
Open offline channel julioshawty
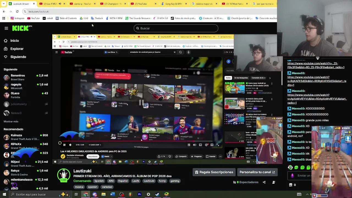[x=26, y=104]
